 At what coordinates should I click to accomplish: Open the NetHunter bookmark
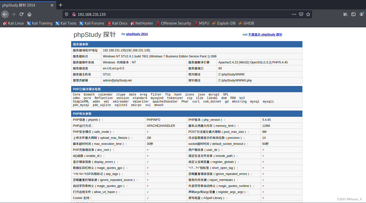pos(142,23)
